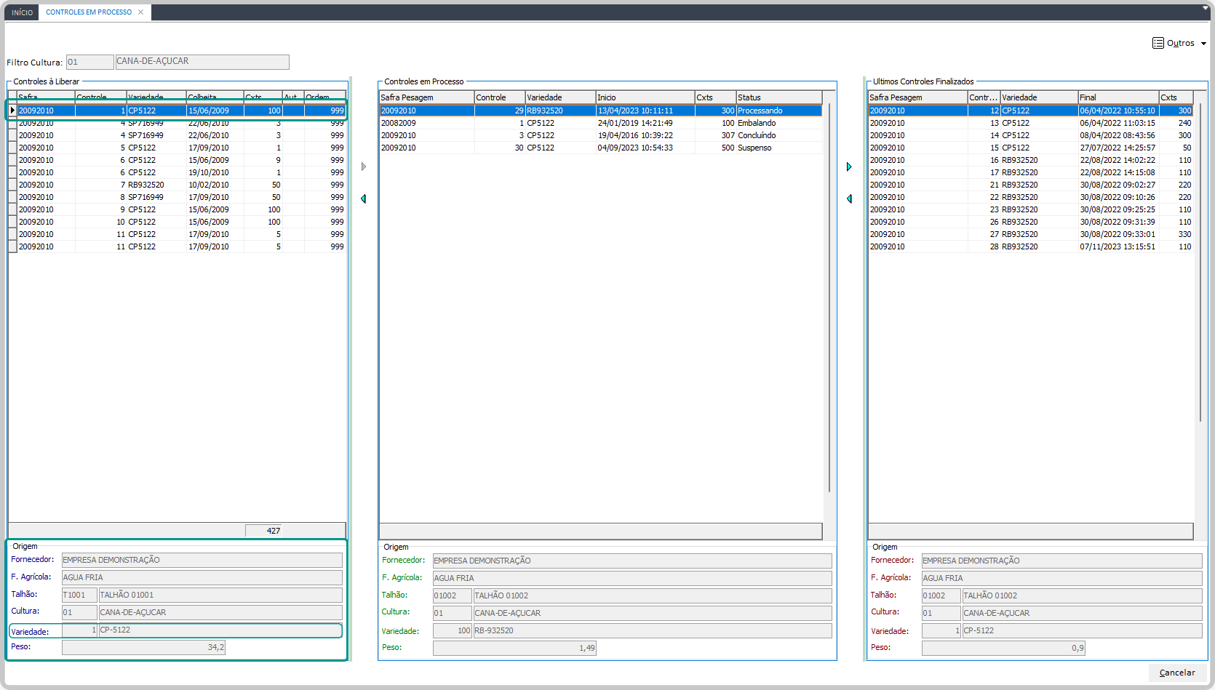Close the Controles em Processo tab
Screen dimensions: 1215x690
(x=141, y=12)
